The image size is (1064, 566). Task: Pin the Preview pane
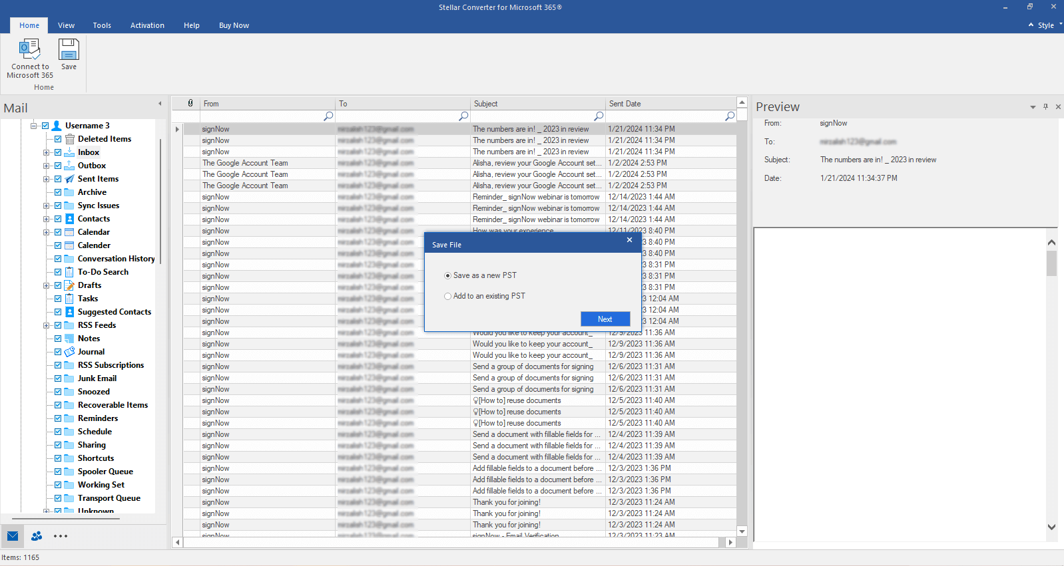(1045, 107)
